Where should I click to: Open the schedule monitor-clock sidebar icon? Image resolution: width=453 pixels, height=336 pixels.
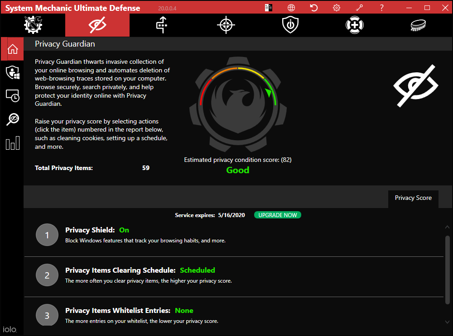click(12, 96)
